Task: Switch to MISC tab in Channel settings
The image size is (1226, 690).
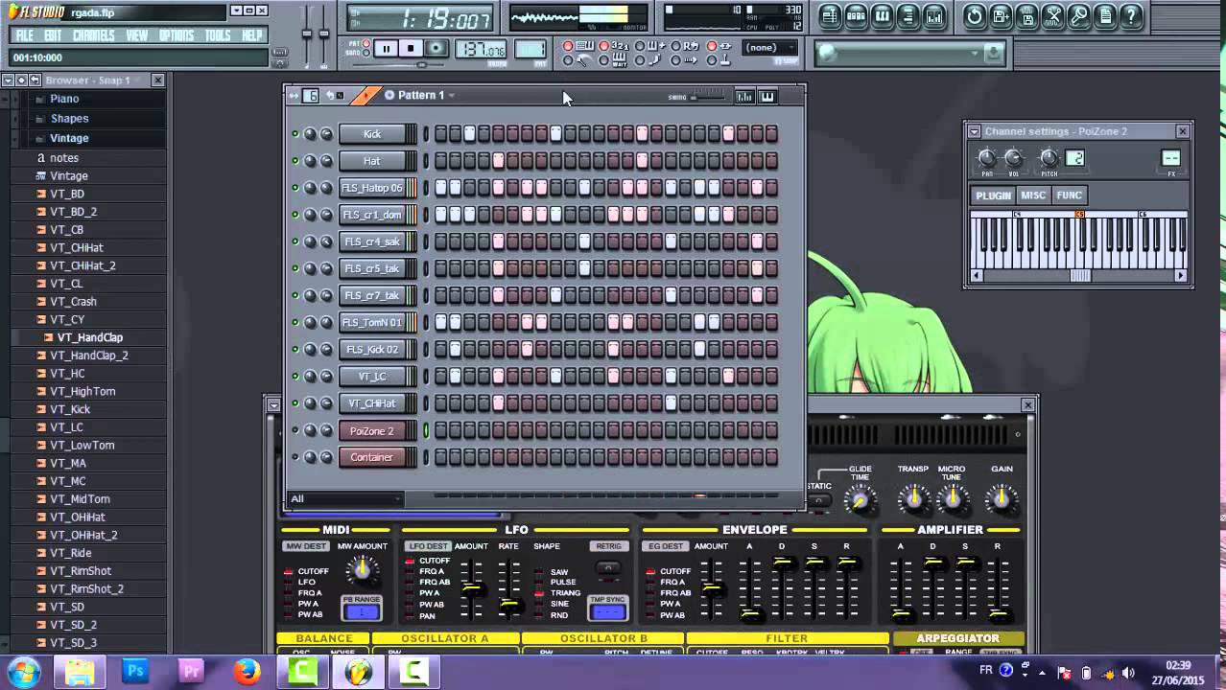Action: pos(1033,195)
